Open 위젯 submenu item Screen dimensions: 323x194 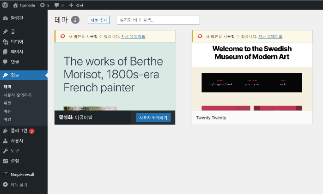7,103
